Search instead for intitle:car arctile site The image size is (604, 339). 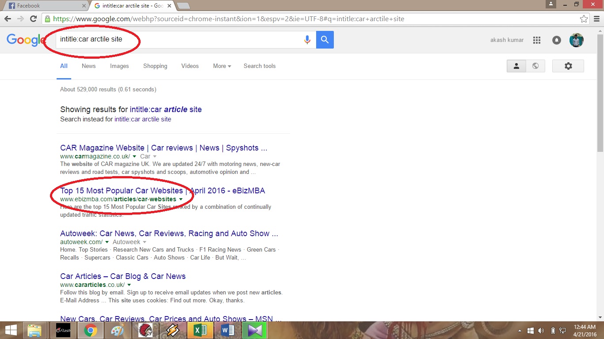point(143,119)
